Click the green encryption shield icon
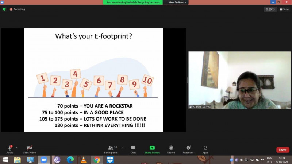The width and height of the screenshot is (292, 164). [x=4, y=9]
